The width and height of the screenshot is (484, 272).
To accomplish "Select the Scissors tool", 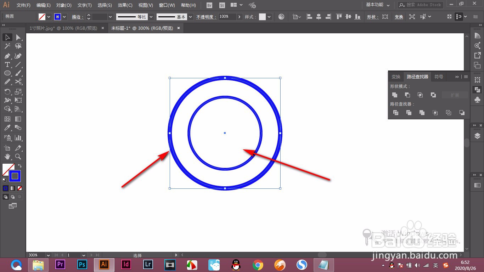I will click(x=18, y=81).
